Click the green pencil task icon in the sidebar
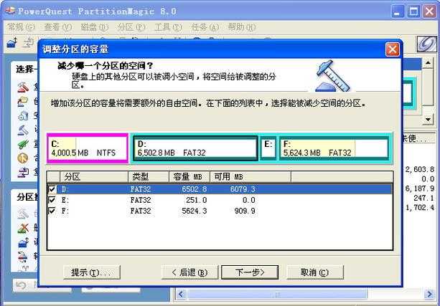This screenshot has height=306, width=440. [23, 144]
